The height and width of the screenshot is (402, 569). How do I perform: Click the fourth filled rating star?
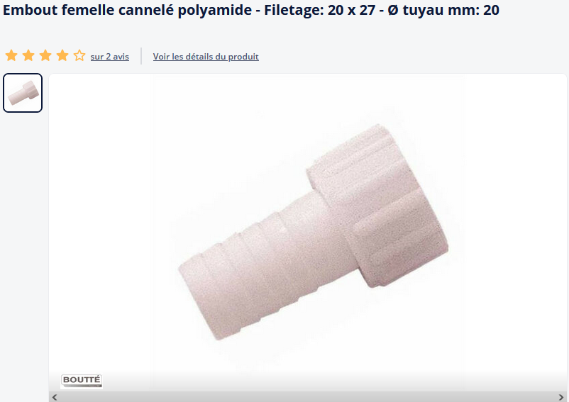pyautogui.click(x=62, y=56)
